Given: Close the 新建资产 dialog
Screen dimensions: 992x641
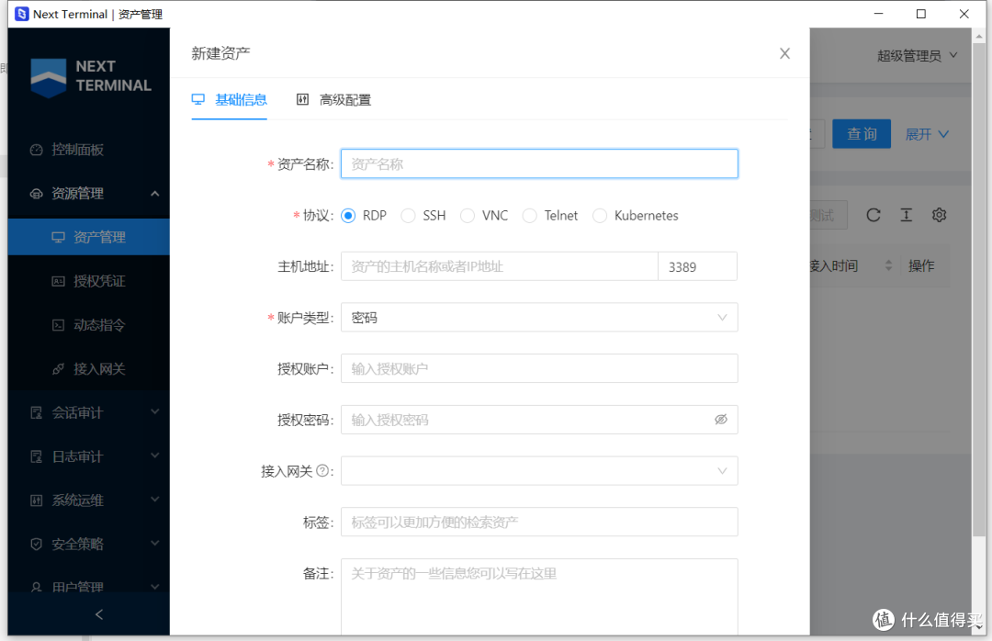Looking at the screenshot, I should (x=784, y=54).
